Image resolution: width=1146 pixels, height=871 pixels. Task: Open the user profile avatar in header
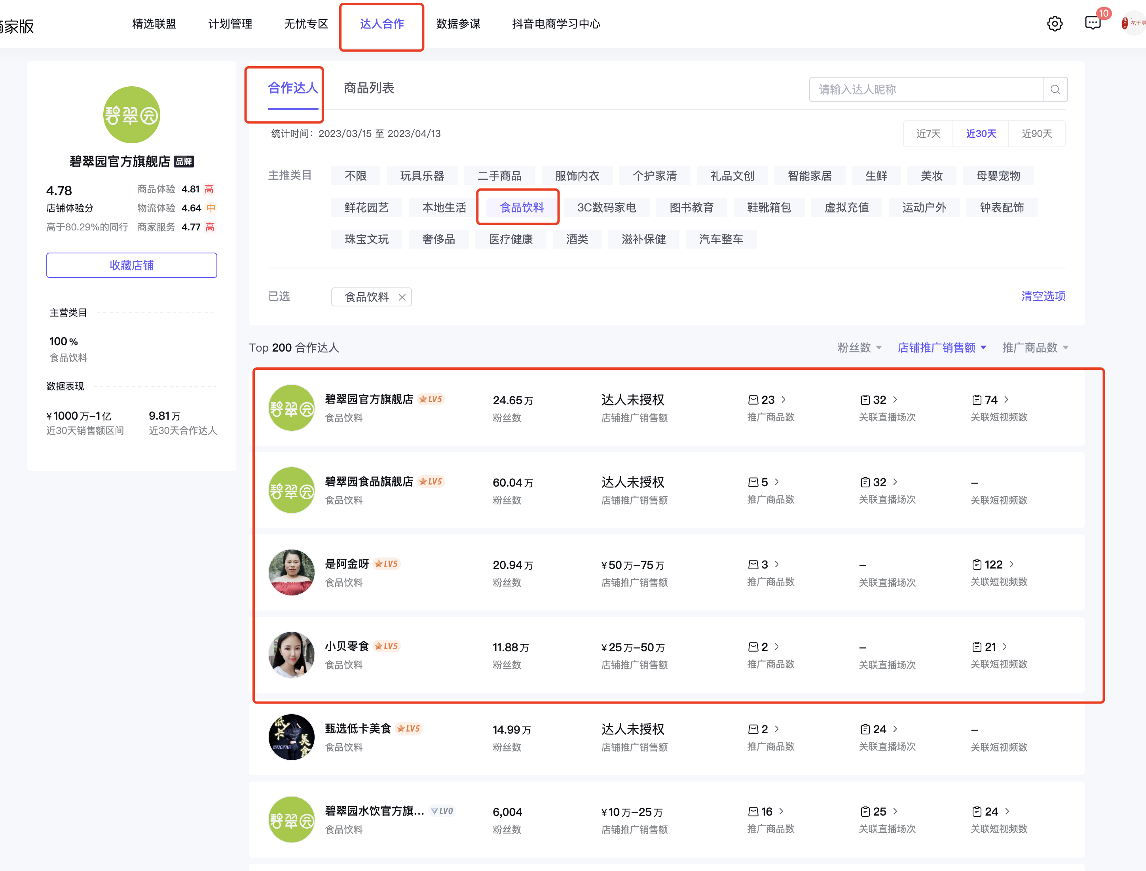1134,23
